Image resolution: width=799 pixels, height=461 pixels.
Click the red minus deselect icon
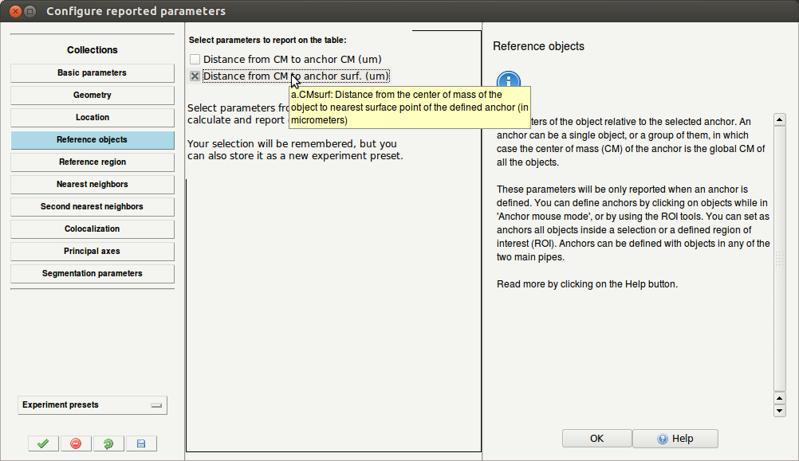(x=76, y=443)
